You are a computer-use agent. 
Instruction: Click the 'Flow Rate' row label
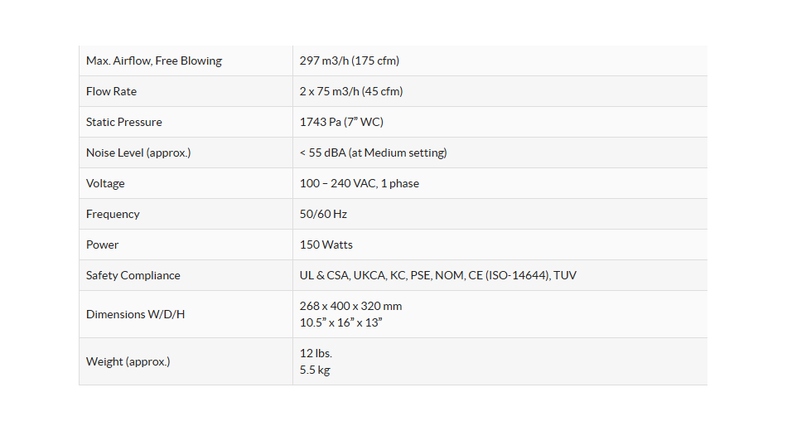coord(111,91)
